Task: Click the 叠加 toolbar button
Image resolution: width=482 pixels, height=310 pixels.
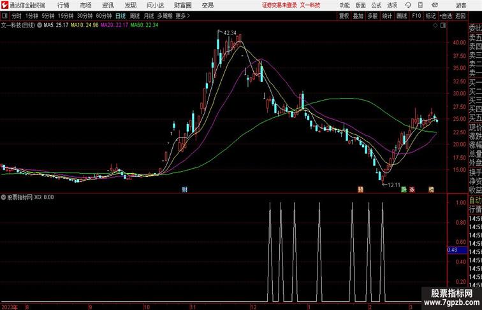Action: [358, 16]
